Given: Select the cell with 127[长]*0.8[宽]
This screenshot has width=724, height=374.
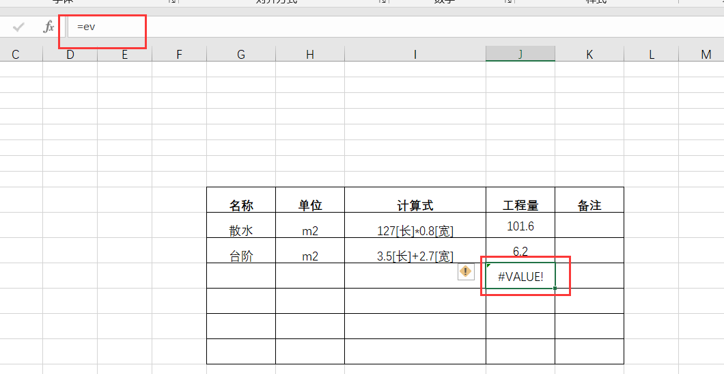Looking at the screenshot, I should 415,231.
